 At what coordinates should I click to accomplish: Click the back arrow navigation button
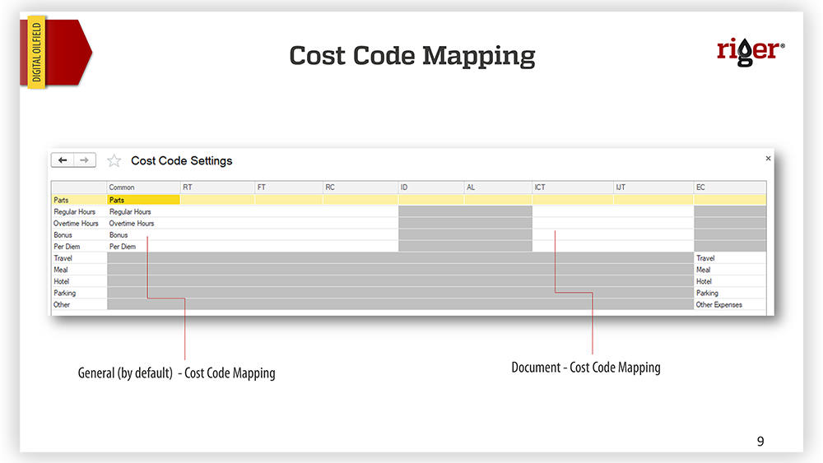click(x=63, y=160)
